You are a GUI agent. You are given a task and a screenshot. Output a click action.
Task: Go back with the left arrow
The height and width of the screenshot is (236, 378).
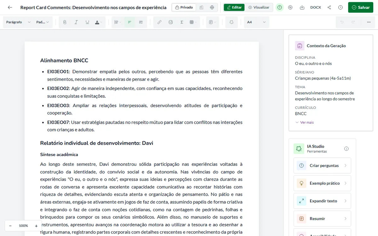(10, 7)
